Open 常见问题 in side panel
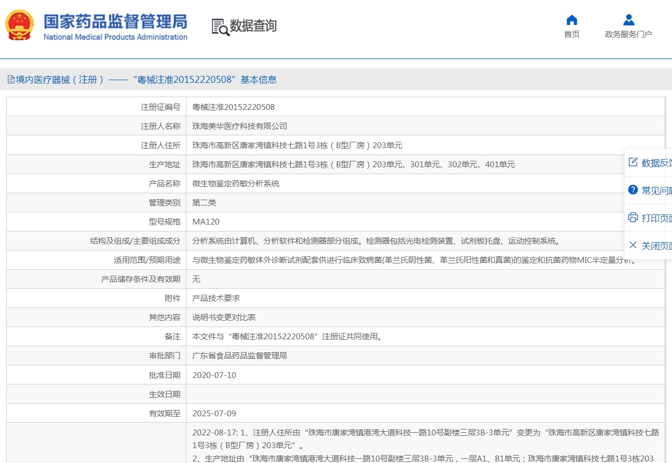Screen dimensions: 672x463 pos(657,191)
